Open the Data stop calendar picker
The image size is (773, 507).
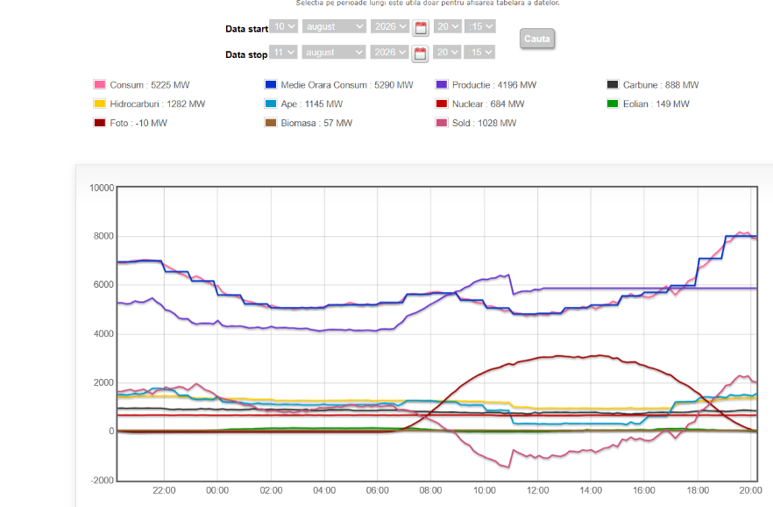pos(420,54)
